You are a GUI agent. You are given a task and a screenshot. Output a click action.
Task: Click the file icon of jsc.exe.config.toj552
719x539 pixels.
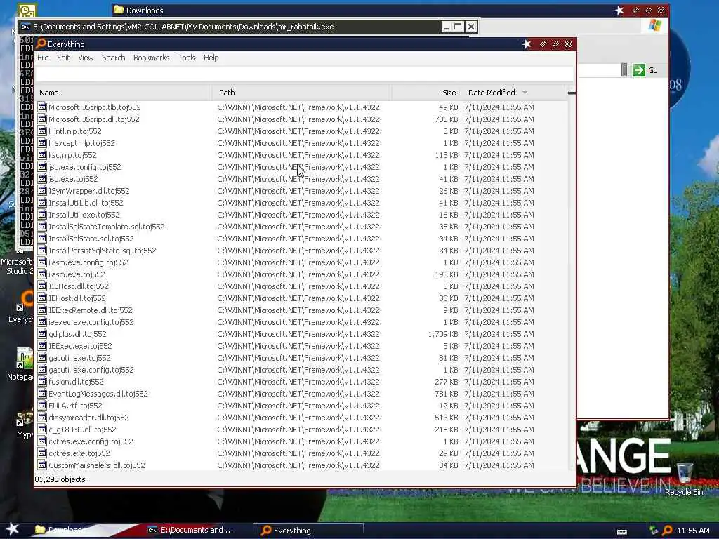tap(42, 167)
